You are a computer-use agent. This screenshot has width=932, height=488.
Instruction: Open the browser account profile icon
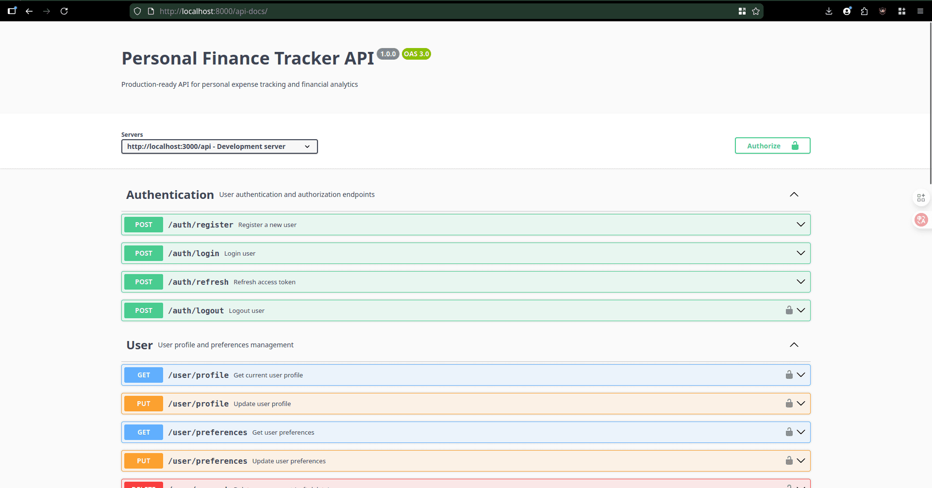pos(847,11)
